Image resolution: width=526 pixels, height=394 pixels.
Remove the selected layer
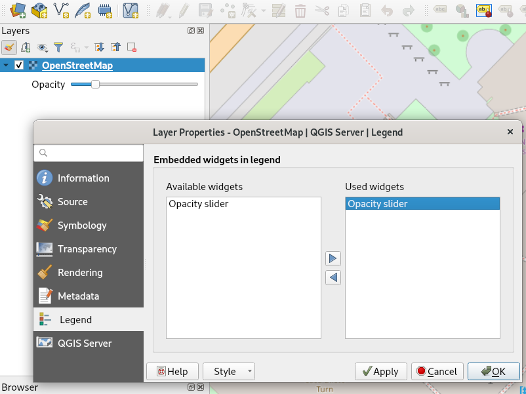132,48
